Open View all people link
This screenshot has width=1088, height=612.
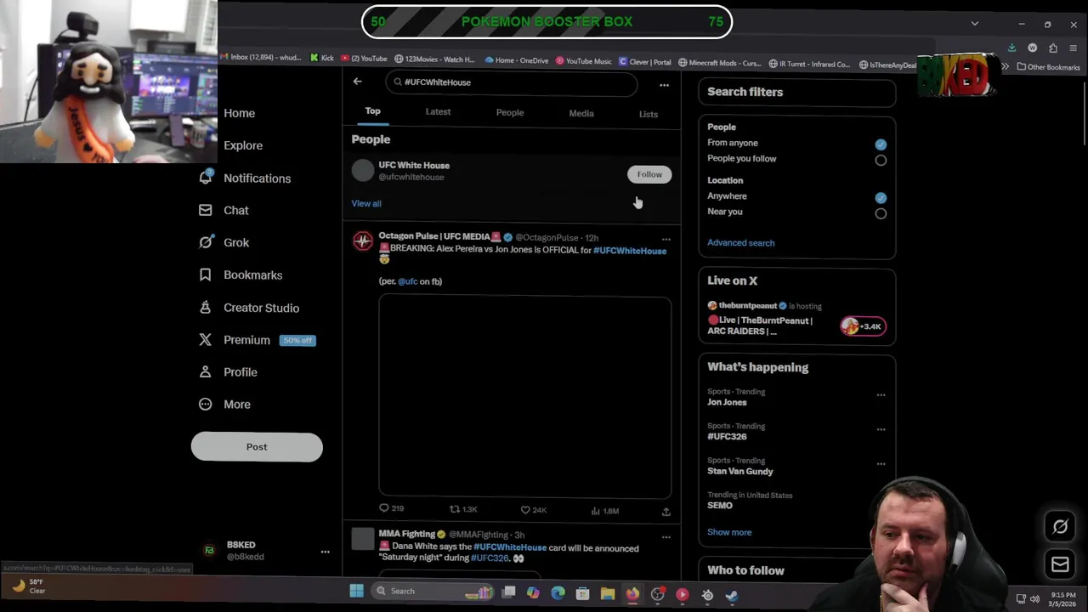pyautogui.click(x=366, y=203)
